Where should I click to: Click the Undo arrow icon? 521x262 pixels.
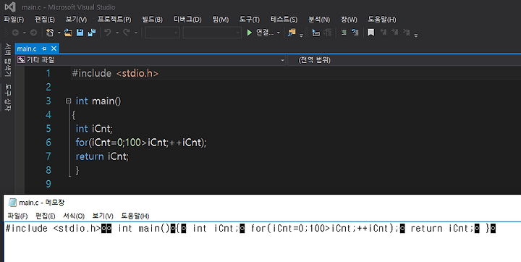[x=107, y=33]
